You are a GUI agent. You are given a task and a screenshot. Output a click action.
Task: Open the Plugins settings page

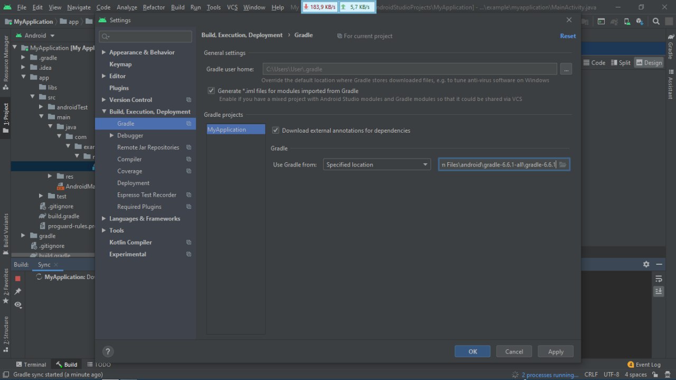(119, 88)
